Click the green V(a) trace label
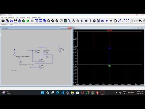This screenshot has height=109, width=145. tap(110, 66)
